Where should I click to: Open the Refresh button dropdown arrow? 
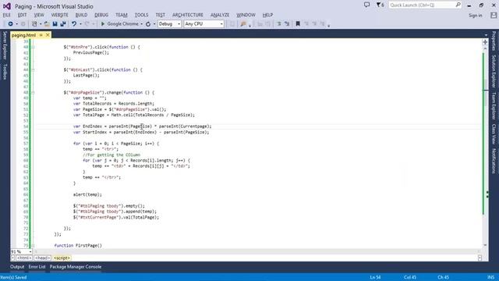(154, 24)
